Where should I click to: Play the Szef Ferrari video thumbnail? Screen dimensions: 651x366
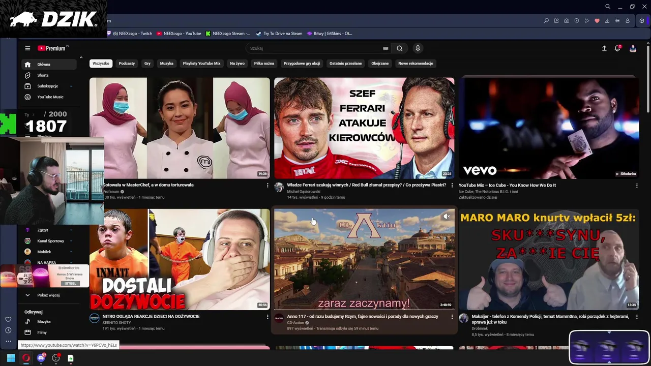coord(364,128)
